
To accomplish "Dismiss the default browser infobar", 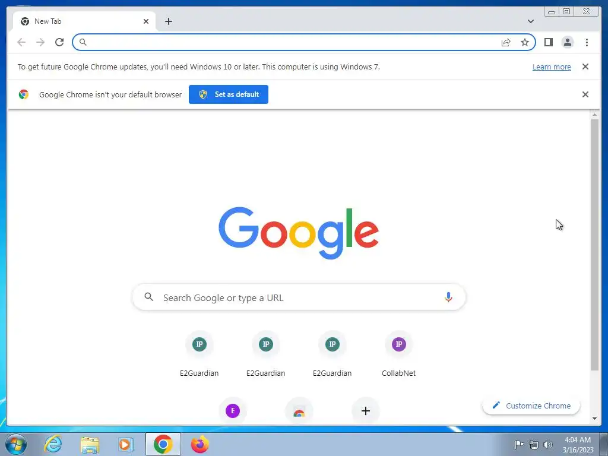I will coord(585,94).
